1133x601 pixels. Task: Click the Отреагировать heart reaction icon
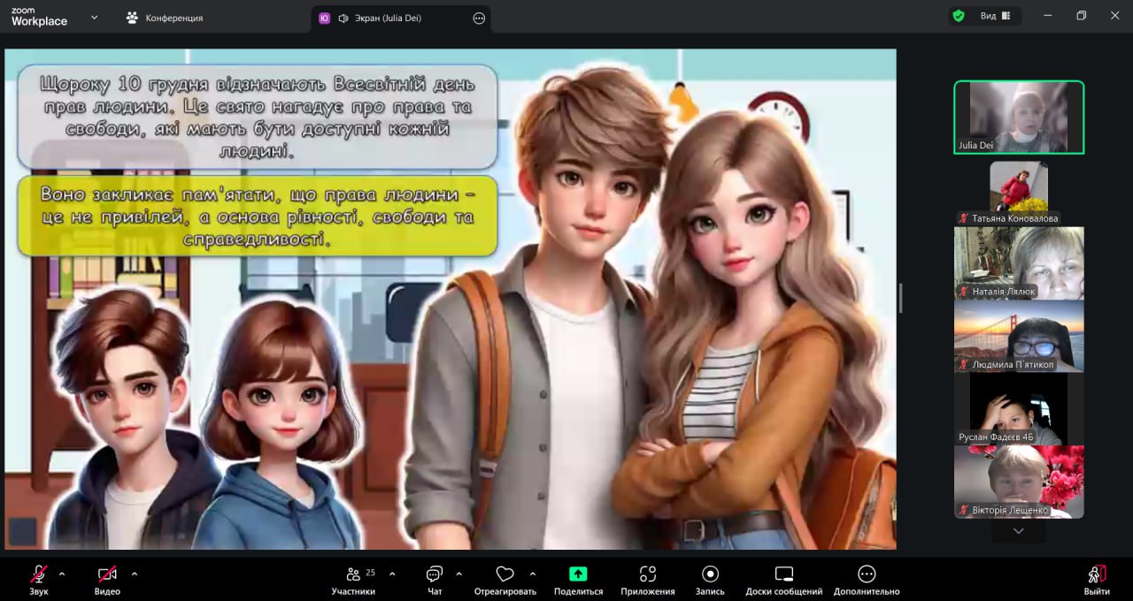click(505, 574)
